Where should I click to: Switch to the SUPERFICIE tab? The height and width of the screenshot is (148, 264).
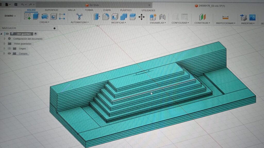[x=52, y=10]
